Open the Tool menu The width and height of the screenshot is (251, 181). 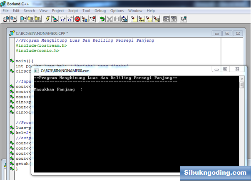(x=86, y=11)
